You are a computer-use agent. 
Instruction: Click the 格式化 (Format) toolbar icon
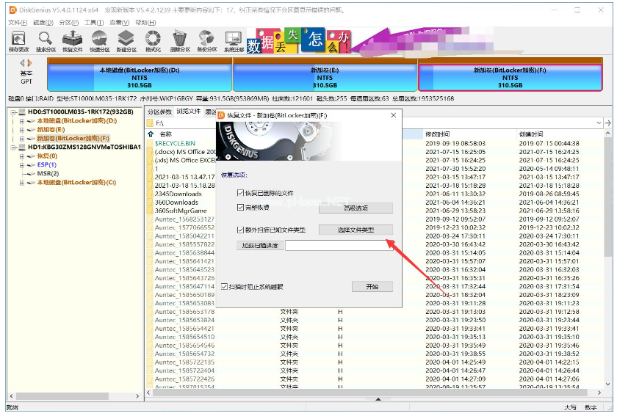[x=153, y=40]
